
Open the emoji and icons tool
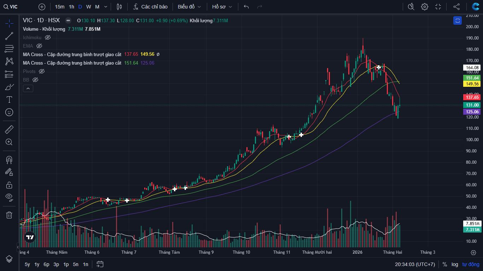[9, 112]
